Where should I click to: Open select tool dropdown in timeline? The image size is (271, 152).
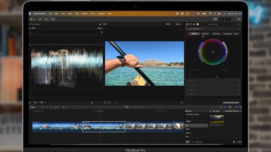[x=64, y=107]
